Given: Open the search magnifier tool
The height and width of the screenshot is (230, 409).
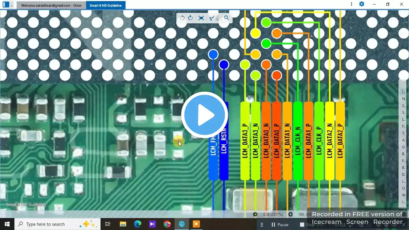Looking at the screenshot, I should (227, 18).
